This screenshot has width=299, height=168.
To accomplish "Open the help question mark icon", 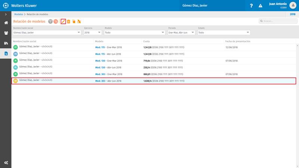I will coord(251,6).
